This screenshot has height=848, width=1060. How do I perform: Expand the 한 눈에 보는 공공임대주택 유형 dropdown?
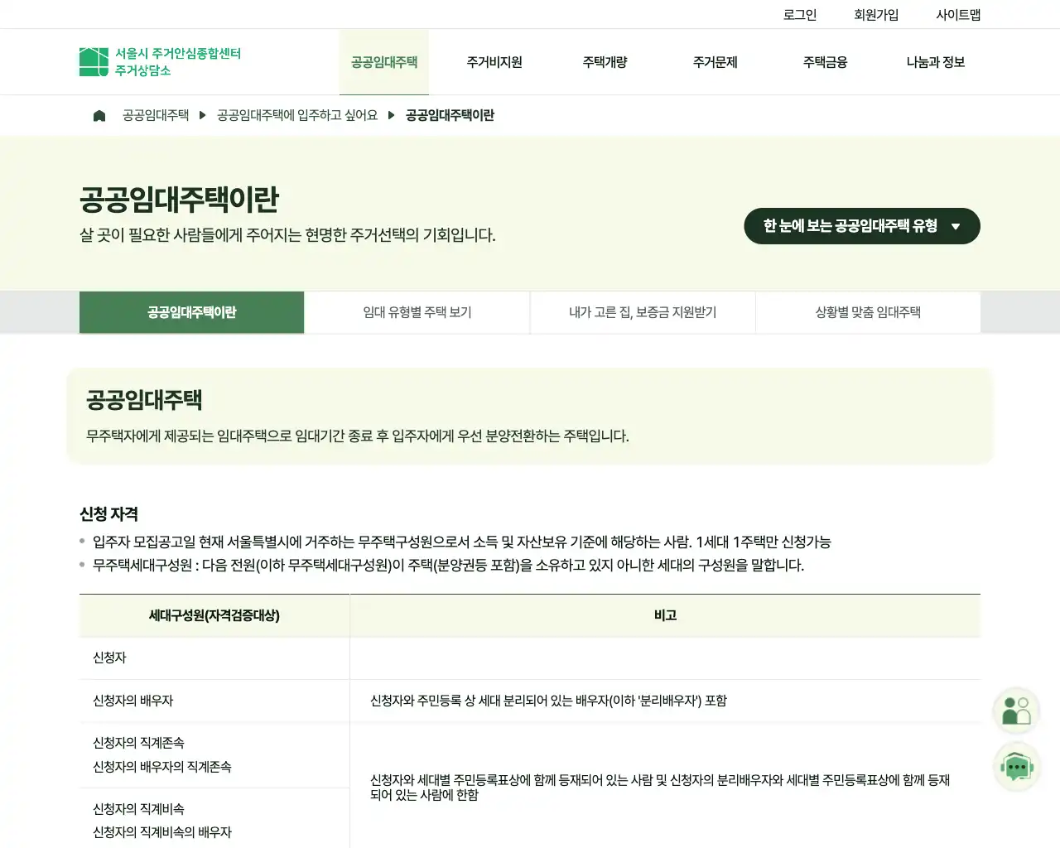click(x=861, y=225)
